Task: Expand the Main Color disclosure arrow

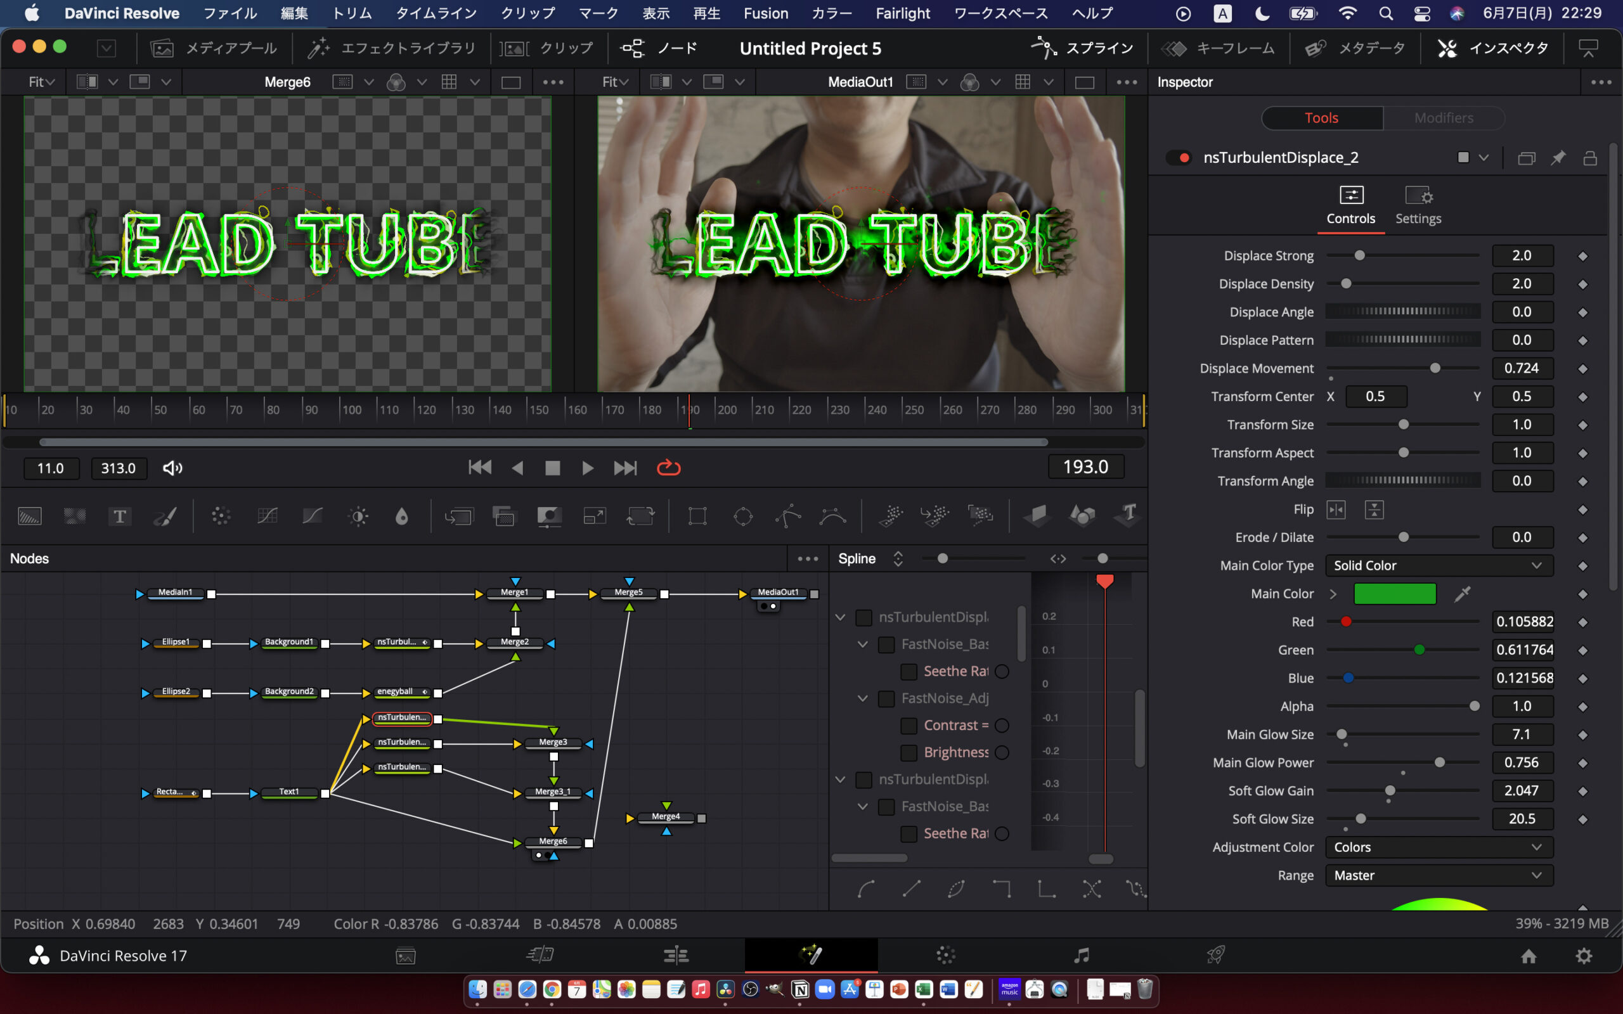Action: [1333, 594]
